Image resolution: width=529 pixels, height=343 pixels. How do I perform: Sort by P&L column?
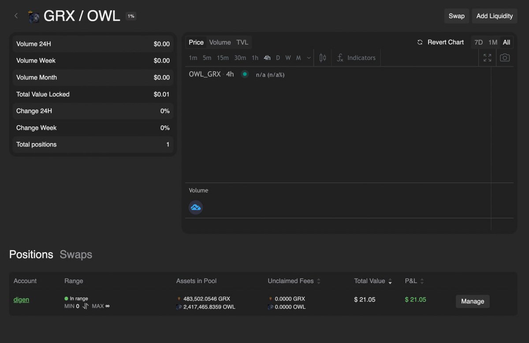point(414,281)
